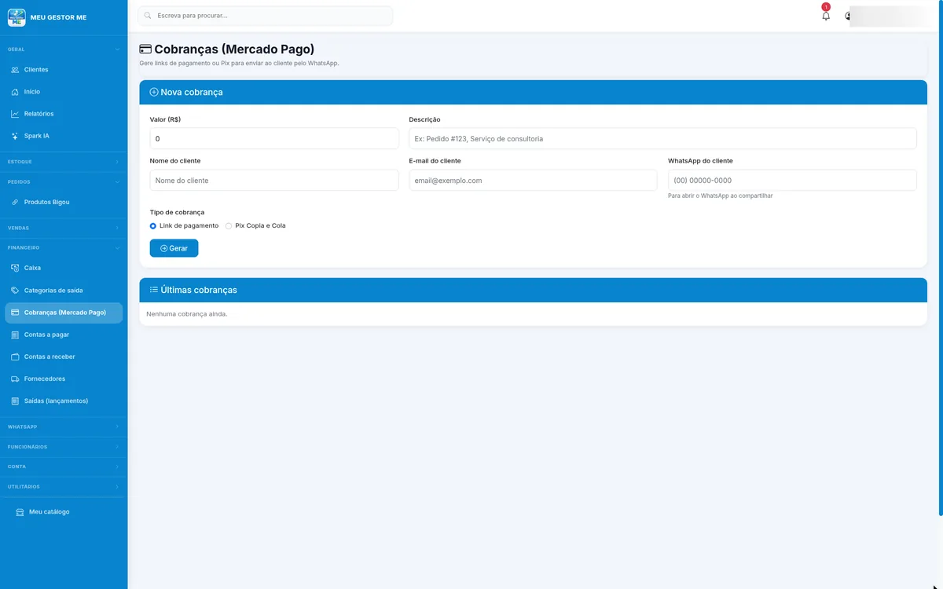Viewport: 943px width, 589px height.
Task: Collapse the Pedidos sidebar section
Action: click(x=64, y=181)
